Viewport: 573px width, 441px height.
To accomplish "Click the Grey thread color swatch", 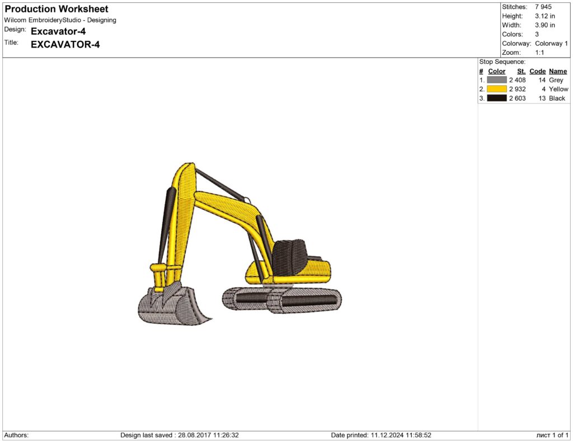I will coord(497,80).
